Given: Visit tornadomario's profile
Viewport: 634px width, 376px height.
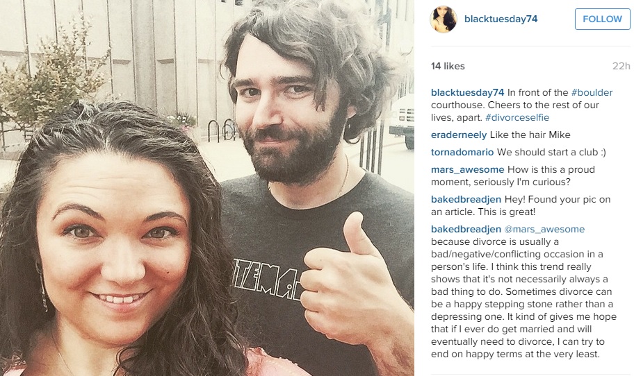Looking at the screenshot, I should [x=462, y=152].
